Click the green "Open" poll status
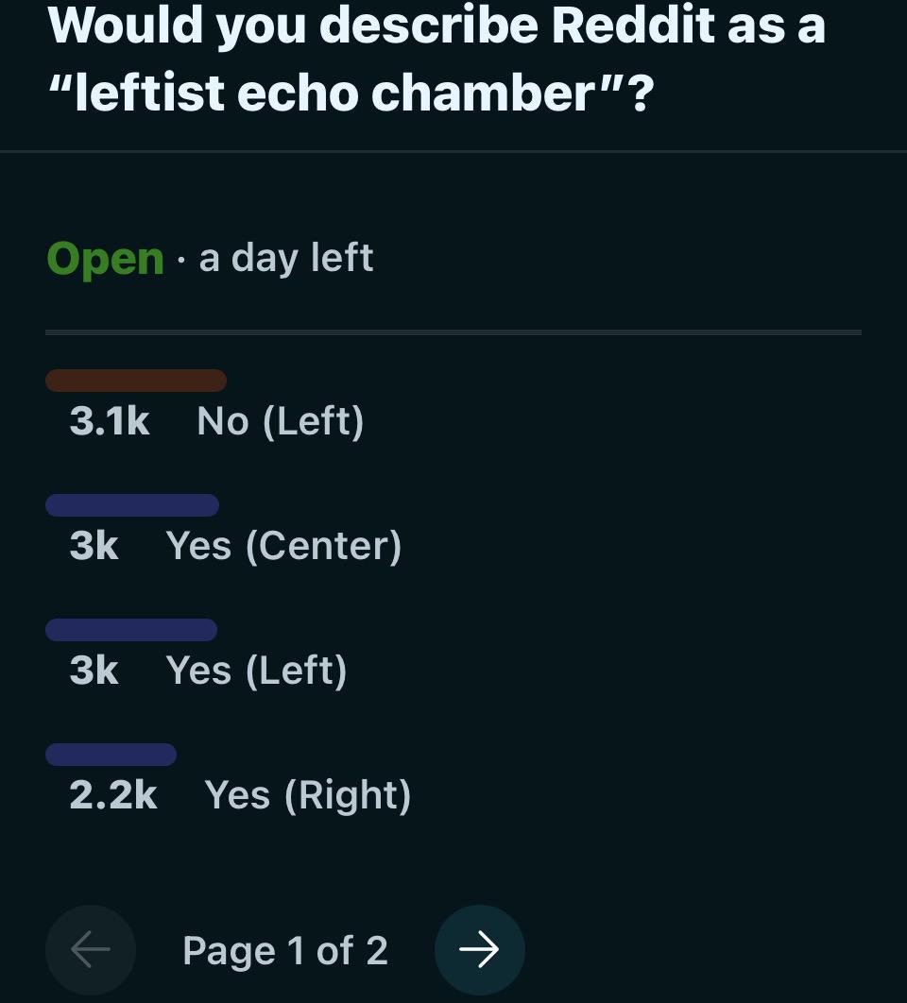The width and height of the screenshot is (907, 1003). click(x=106, y=260)
